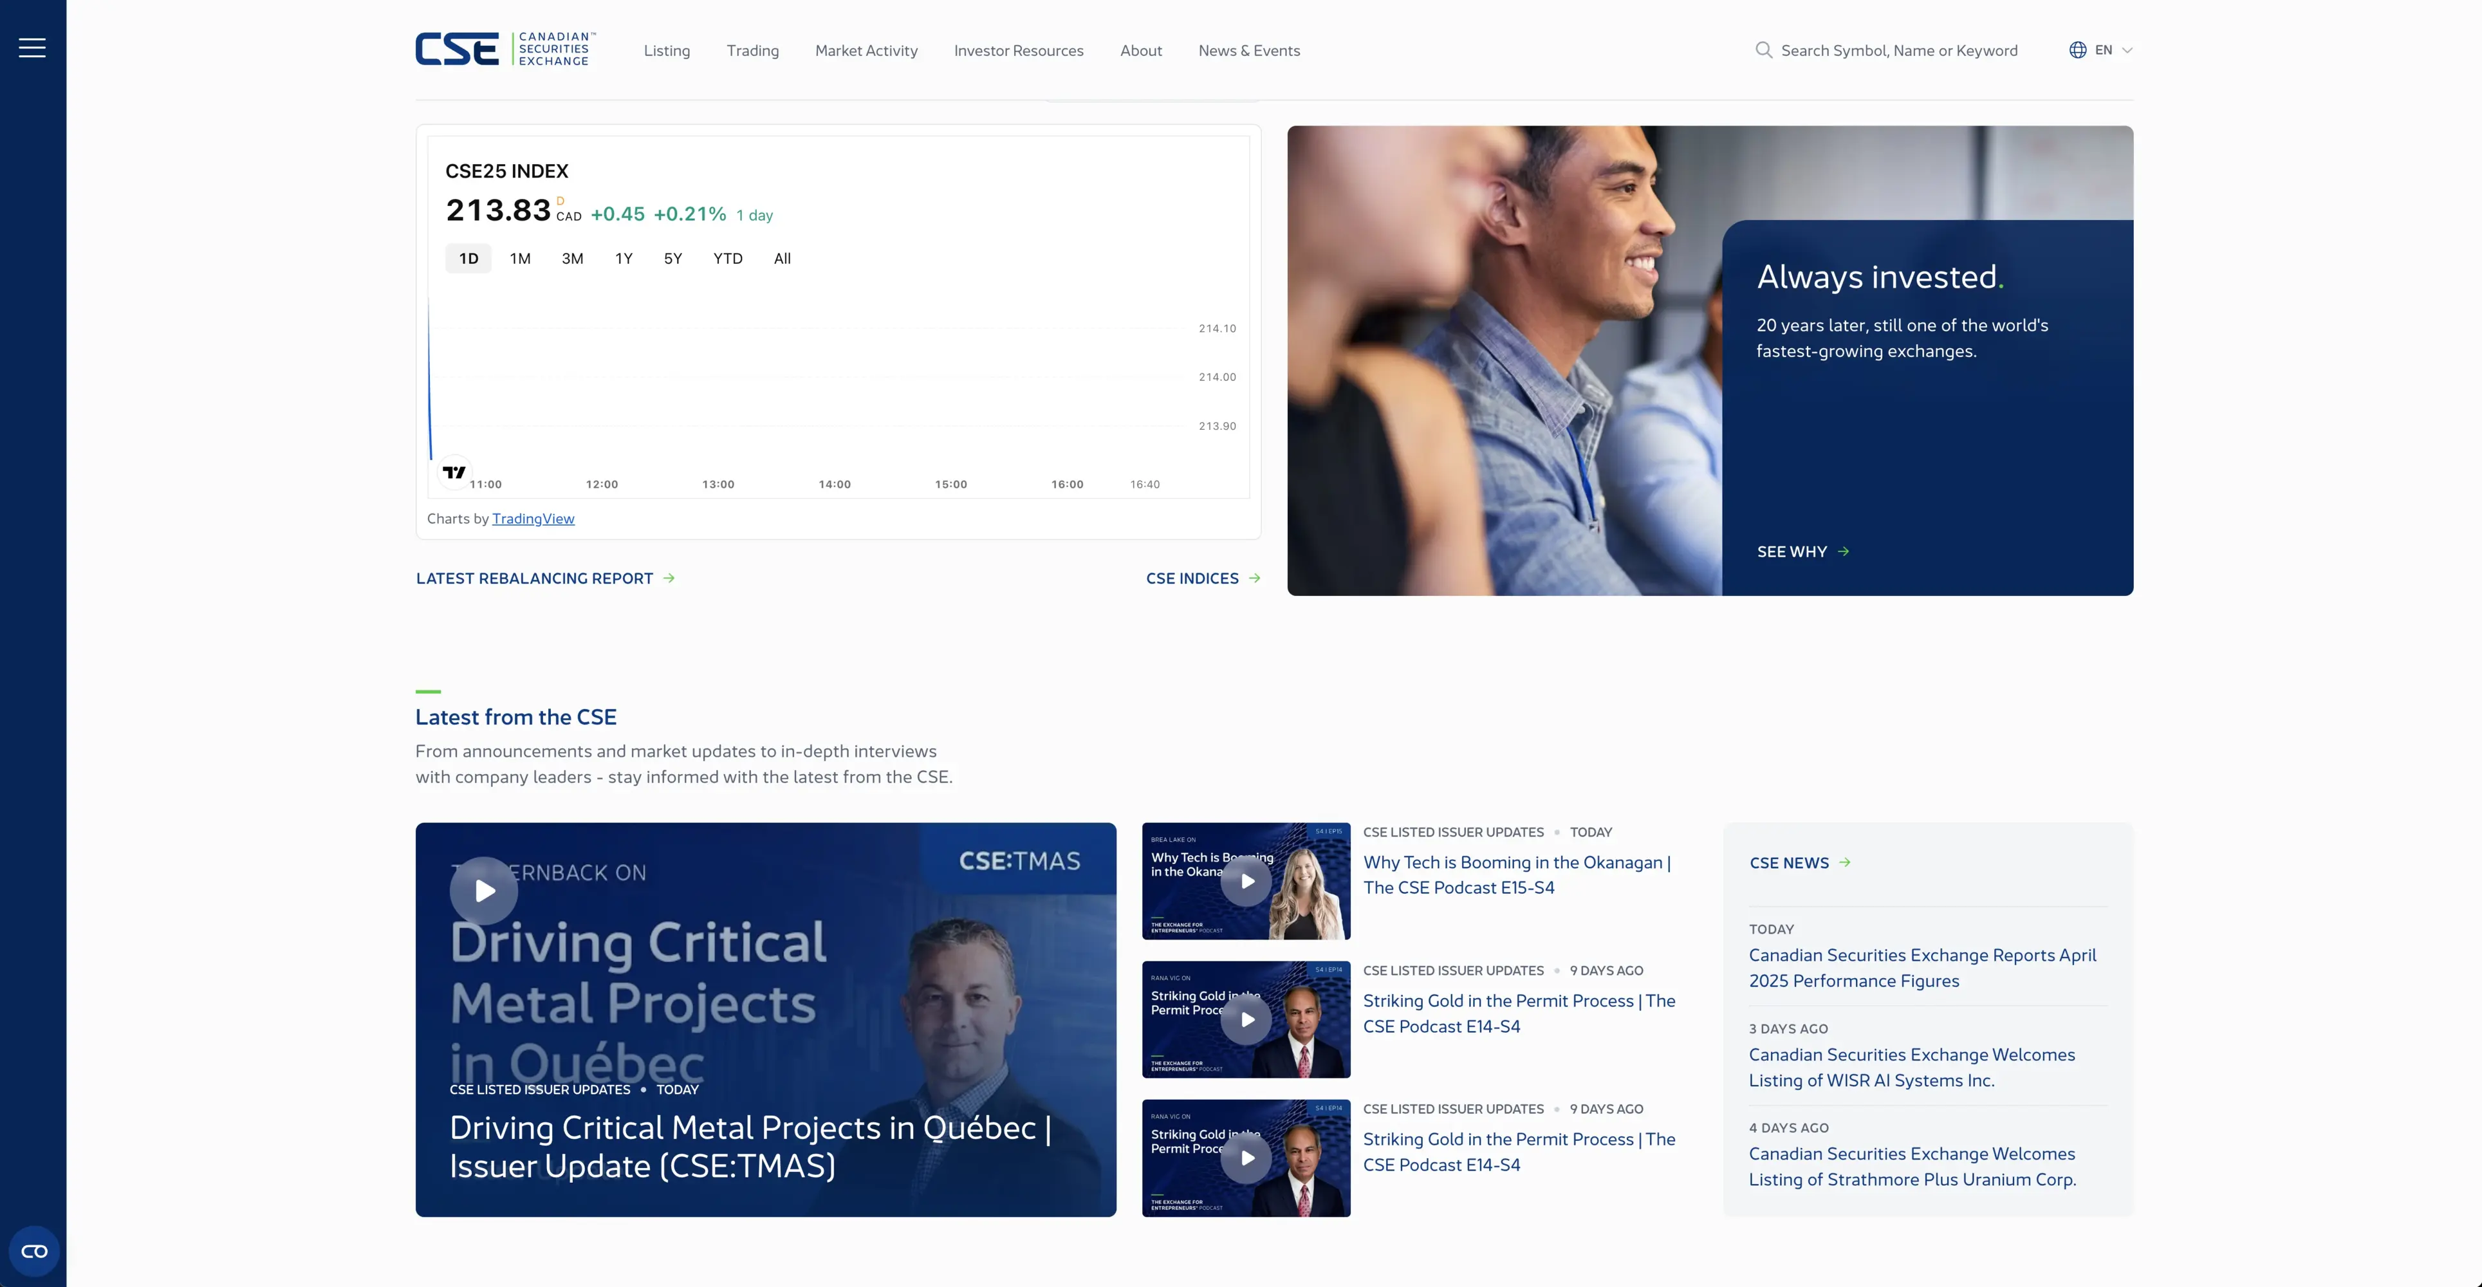The image size is (2482, 1287).
Task: Play the Okanagan tech podcast video
Action: [1246, 882]
